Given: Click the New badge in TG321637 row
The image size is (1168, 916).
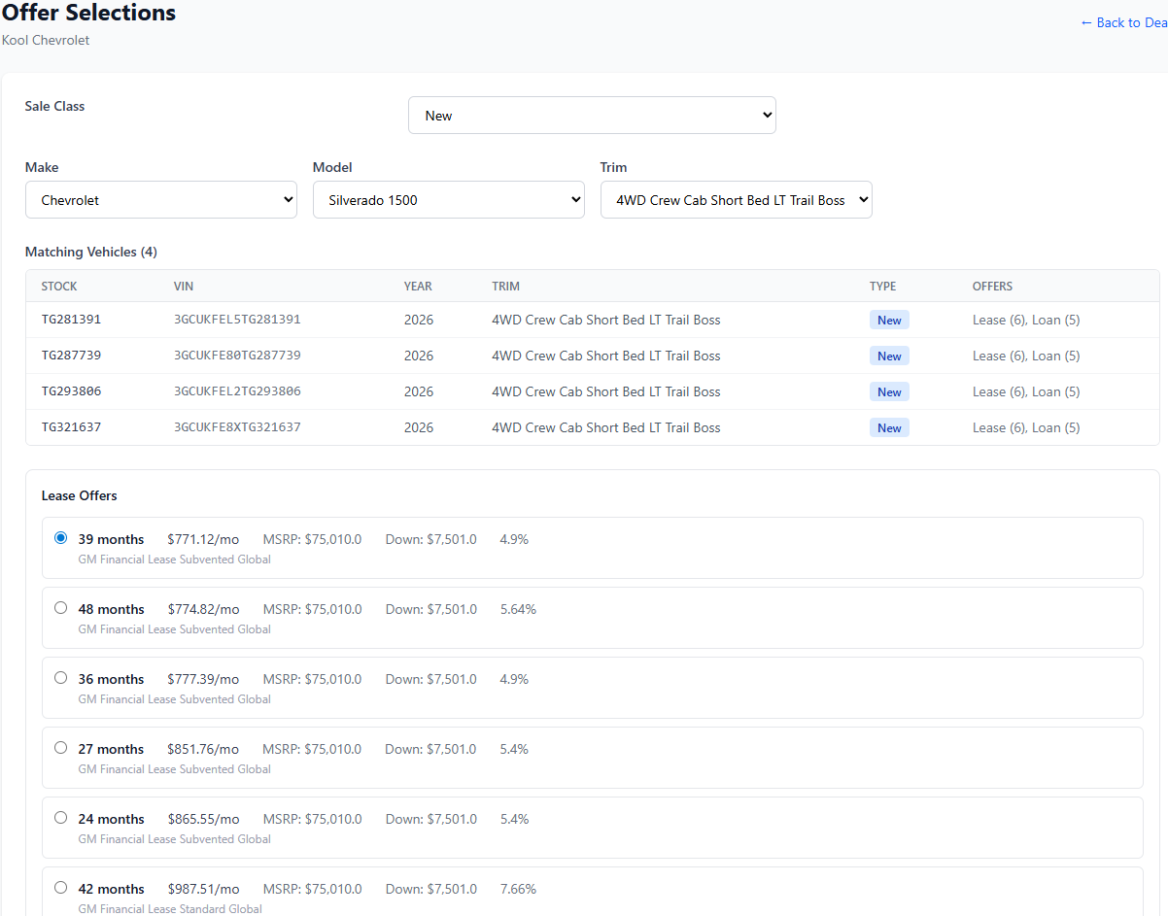Looking at the screenshot, I should (889, 428).
